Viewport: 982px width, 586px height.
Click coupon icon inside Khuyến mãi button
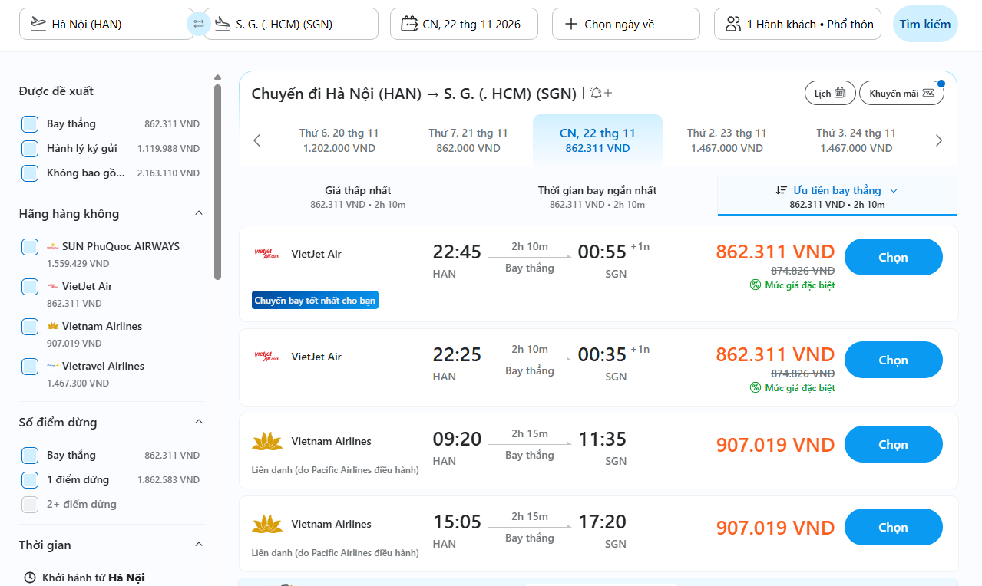coord(928,93)
